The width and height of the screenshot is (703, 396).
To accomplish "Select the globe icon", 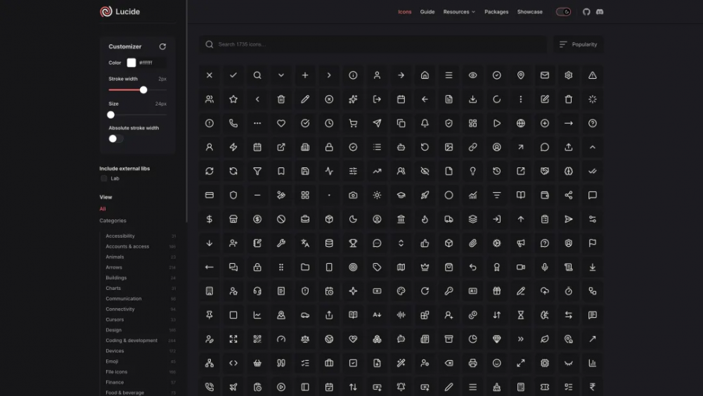I will [x=520, y=123].
